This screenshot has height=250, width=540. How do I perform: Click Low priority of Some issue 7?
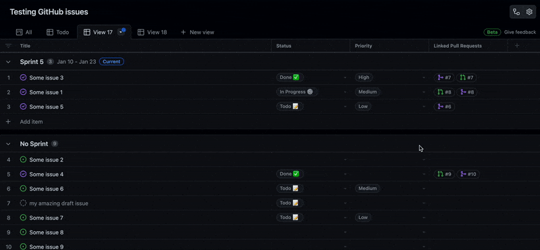tap(363, 218)
